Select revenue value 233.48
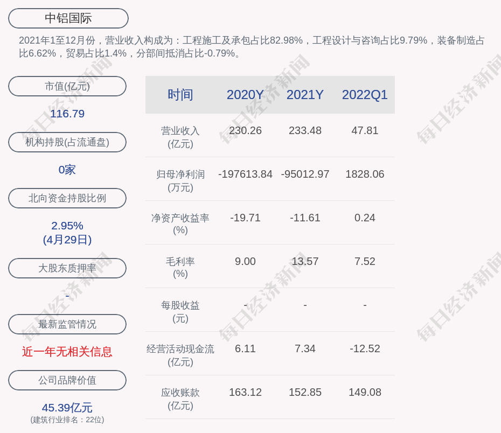 (305, 131)
